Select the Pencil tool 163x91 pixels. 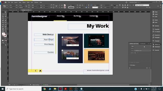(x=6, y=20)
